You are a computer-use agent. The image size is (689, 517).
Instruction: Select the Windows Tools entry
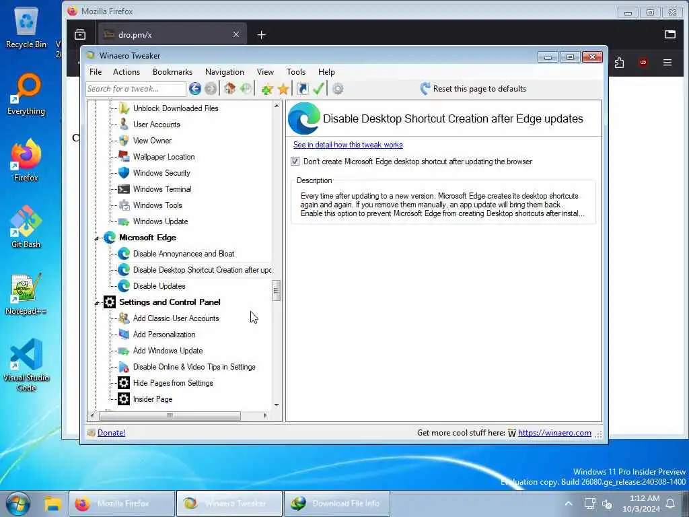click(x=157, y=205)
